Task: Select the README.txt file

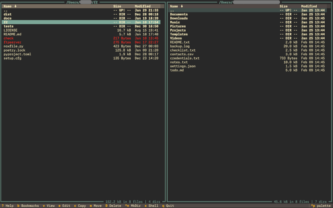Action: point(247,42)
